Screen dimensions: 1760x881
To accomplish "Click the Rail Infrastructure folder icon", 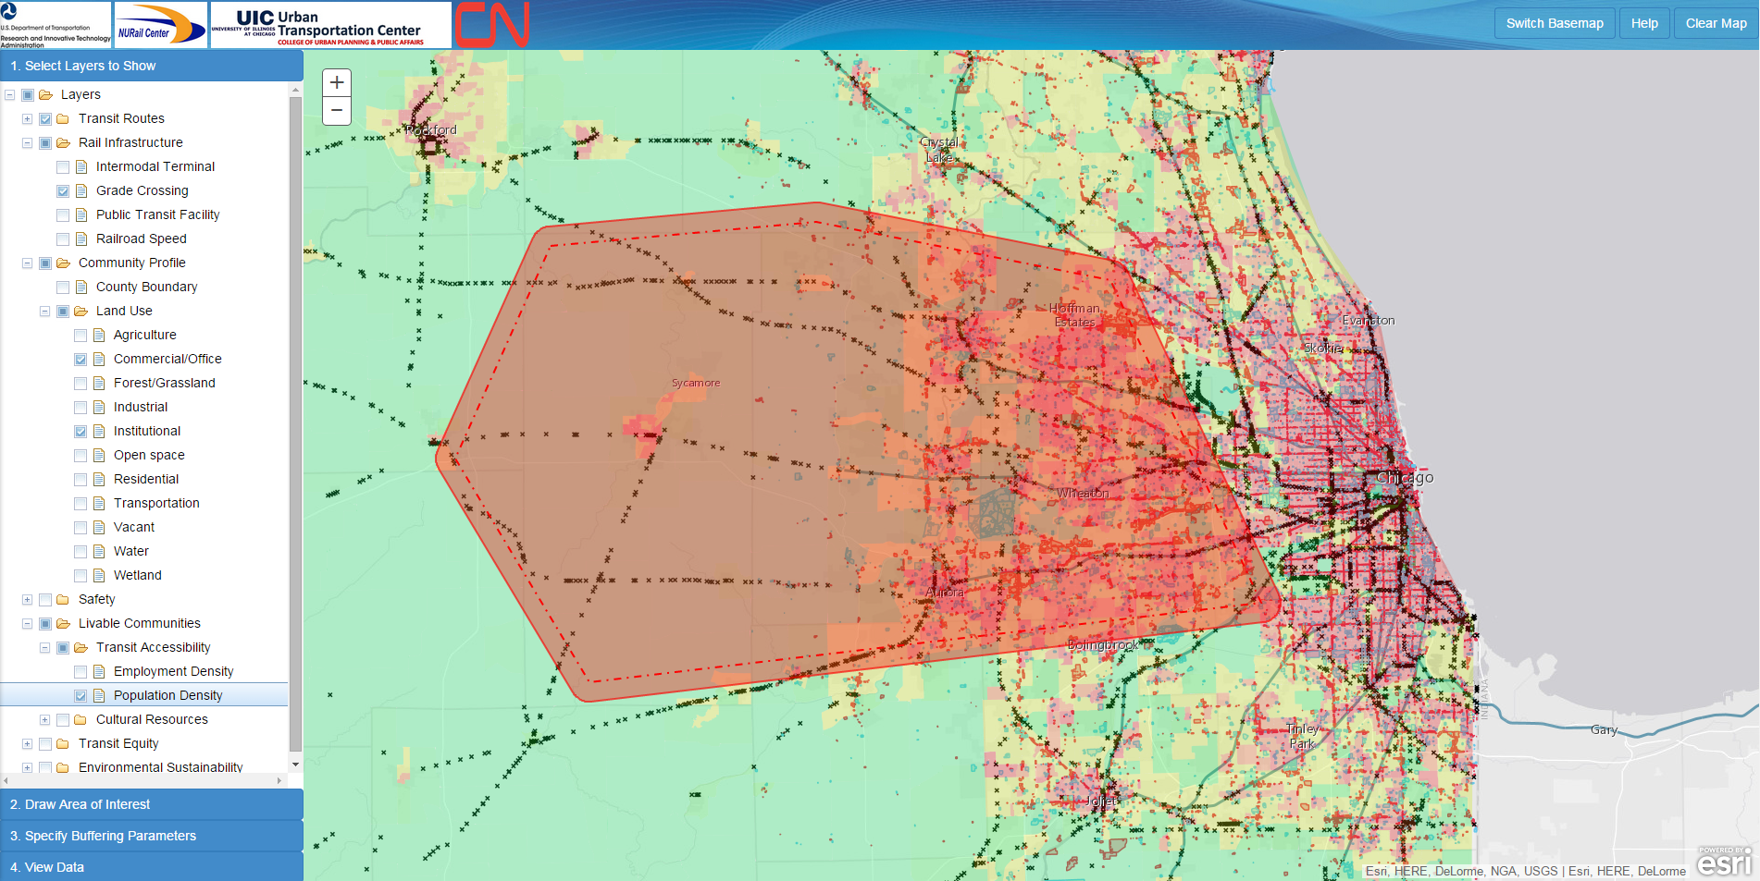I will (x=63, y=142).
